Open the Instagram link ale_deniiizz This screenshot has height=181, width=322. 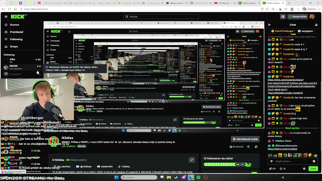(62, 166)
